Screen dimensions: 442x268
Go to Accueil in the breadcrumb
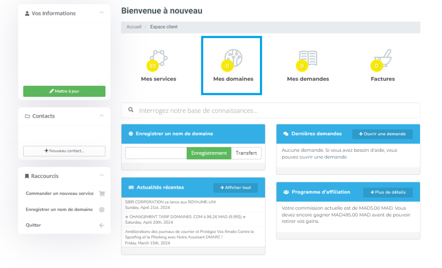(134, 27)
